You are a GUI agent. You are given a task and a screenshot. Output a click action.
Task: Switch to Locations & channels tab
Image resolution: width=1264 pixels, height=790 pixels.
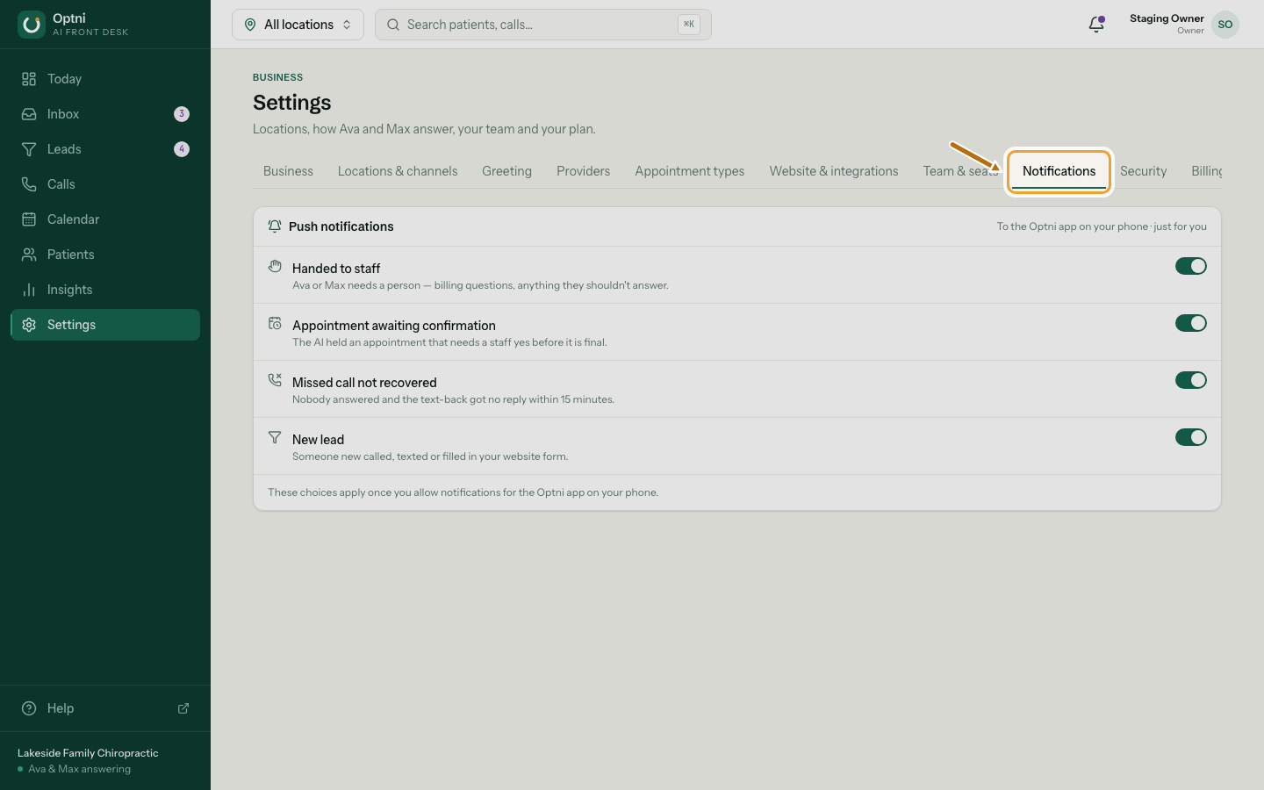click(398, 171)
